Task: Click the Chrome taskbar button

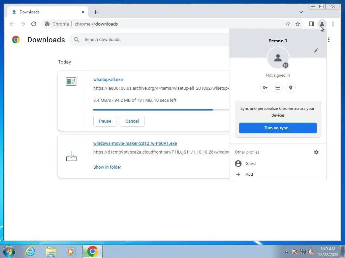Action: 93,251
